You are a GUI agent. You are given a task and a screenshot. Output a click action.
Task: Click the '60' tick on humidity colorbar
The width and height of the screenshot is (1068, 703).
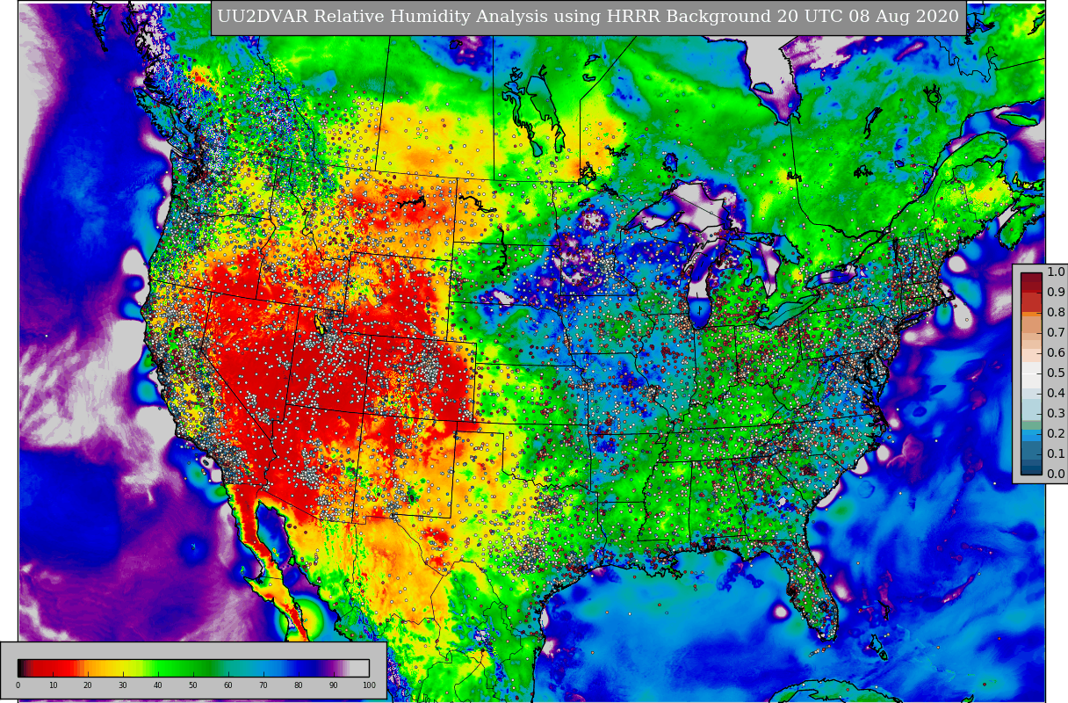228,685
